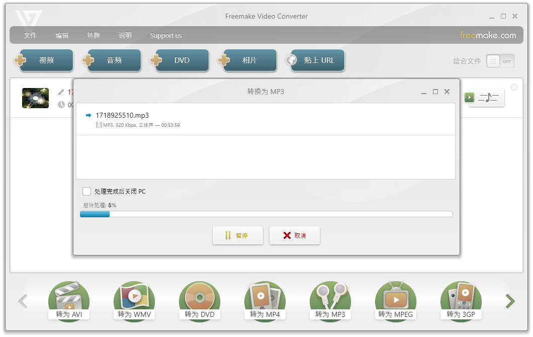Click the 贴上 URL paste button

[316, 60]
